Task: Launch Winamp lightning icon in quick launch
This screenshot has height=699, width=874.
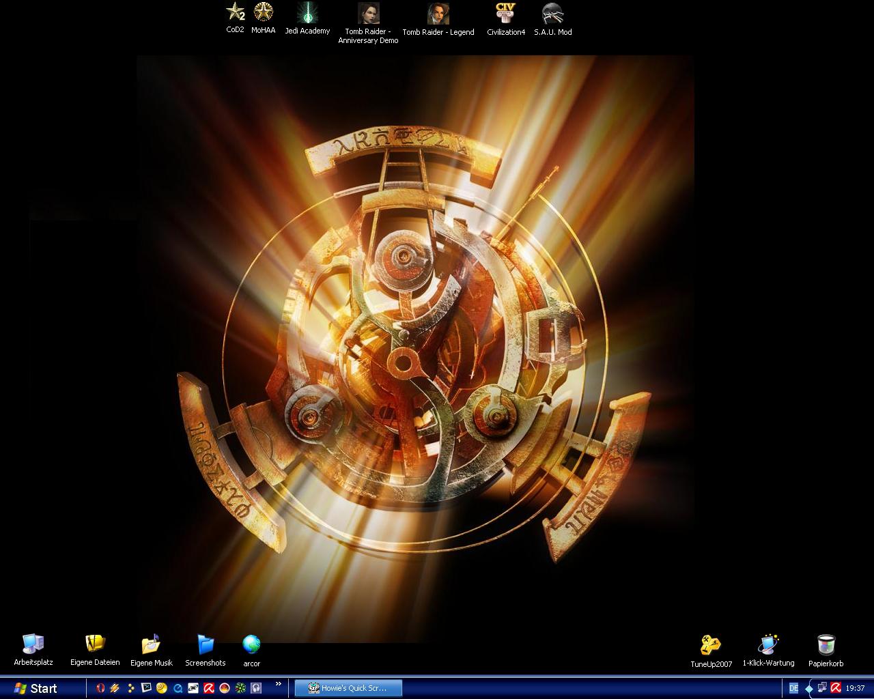Action: pyautogui.click(x=115, y=688)
